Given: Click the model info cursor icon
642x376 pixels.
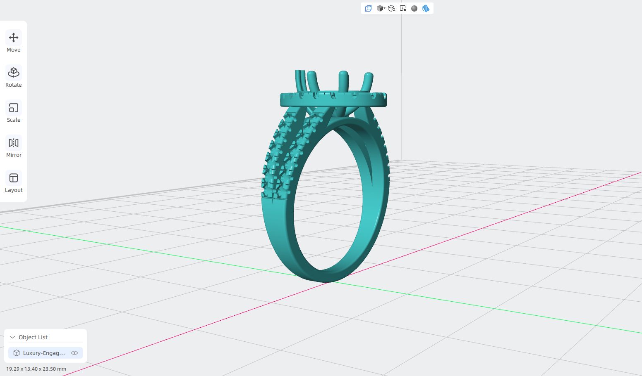Looking at the screenshot, I should 403,8.
